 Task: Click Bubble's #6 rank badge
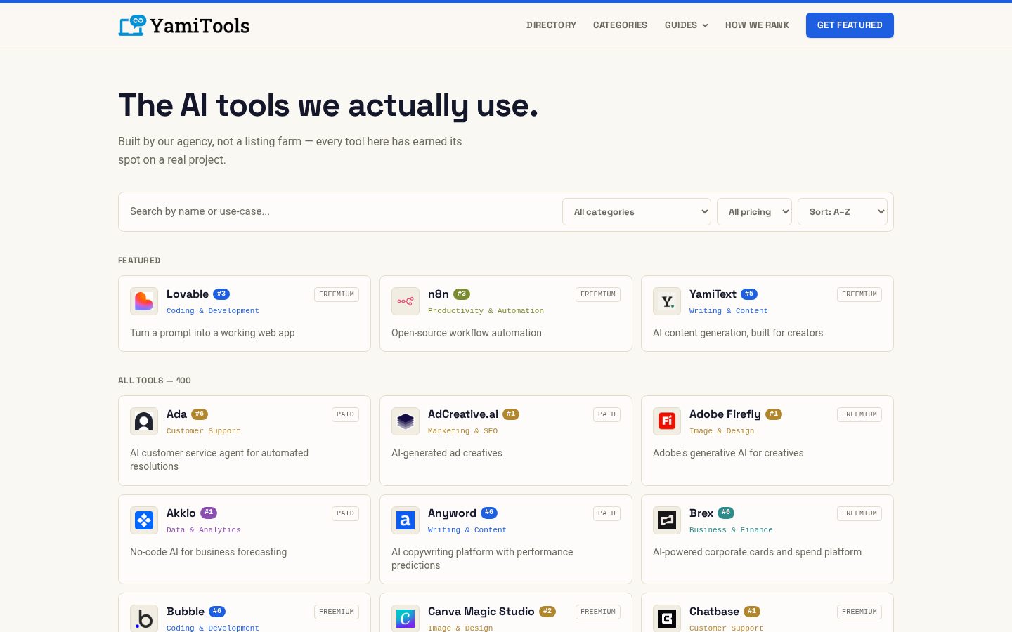click(217, 612)
